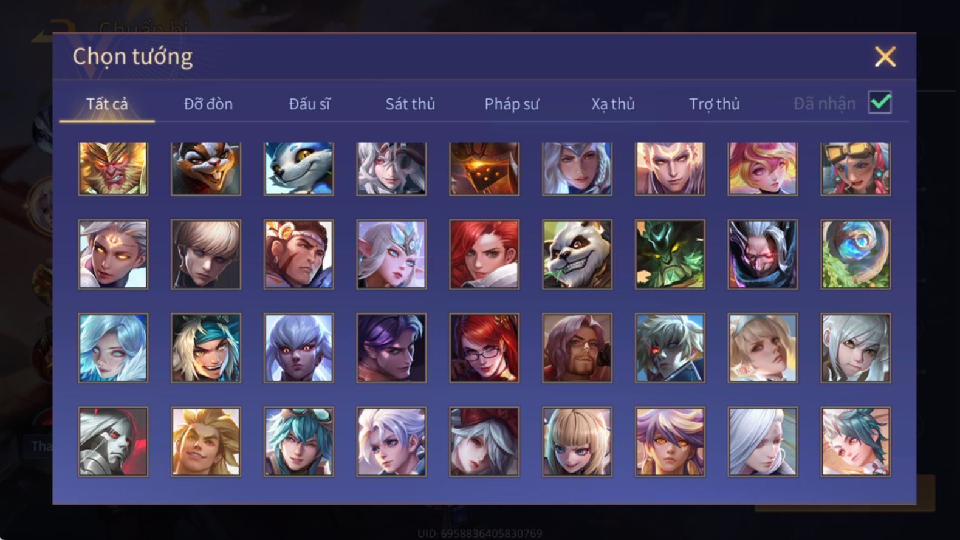Select the Tất cả tab
This screenshot has height=540, width=960.
[107, 104]
